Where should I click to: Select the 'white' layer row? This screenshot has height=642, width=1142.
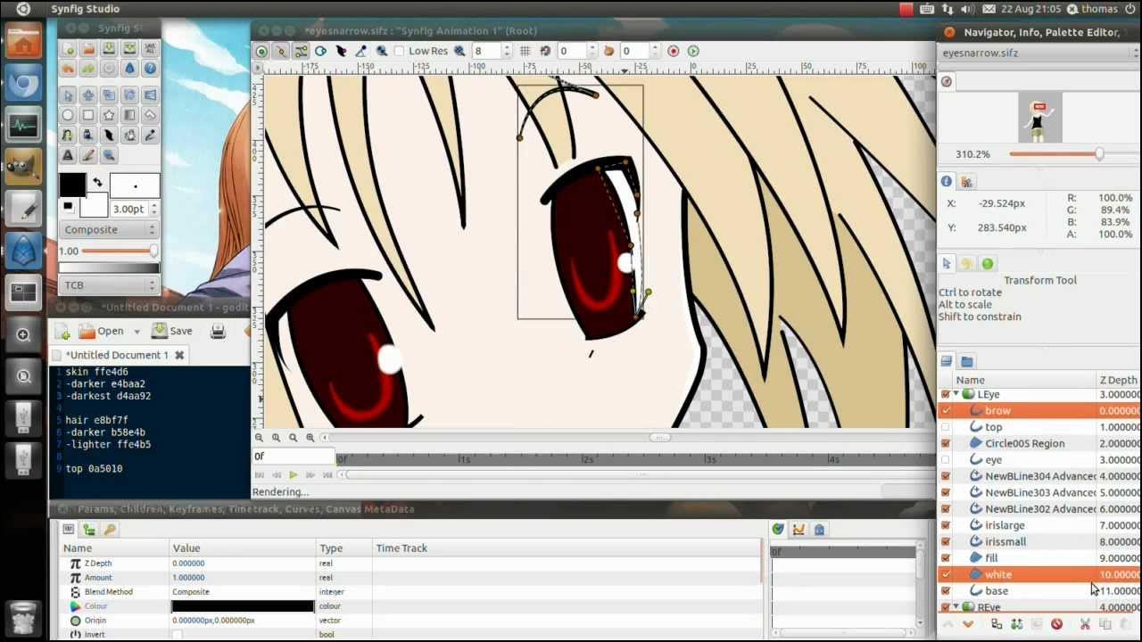(x=1039, y=575)
